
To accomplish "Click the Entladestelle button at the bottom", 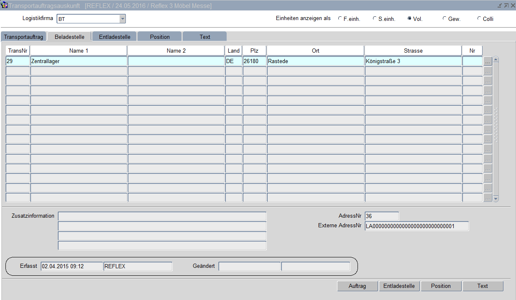I will tap(399, 286).
